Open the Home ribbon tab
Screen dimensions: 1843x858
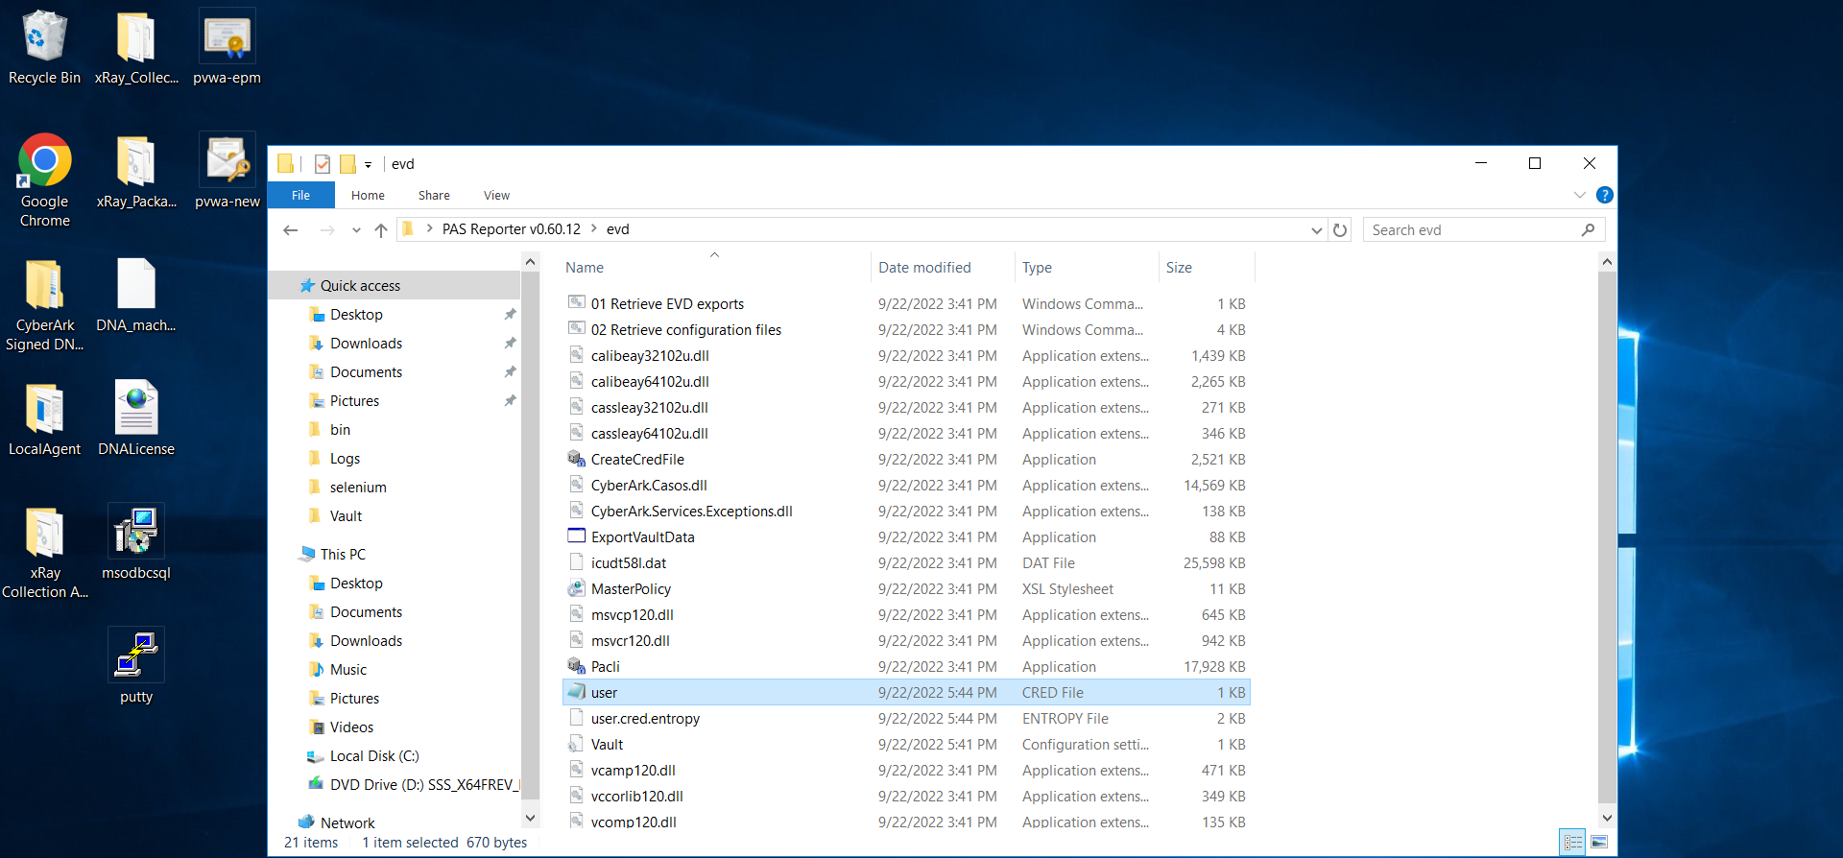click(x=368, y=195)
